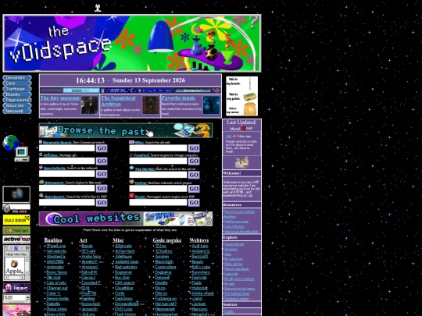Click the Apple widget vertical scrollbar
Screen dimensions: 422x316
pyautogui.click(x=27, y=265)
